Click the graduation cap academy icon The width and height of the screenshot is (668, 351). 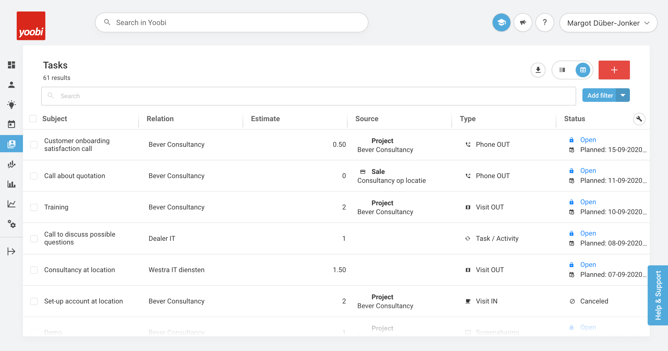501,23
